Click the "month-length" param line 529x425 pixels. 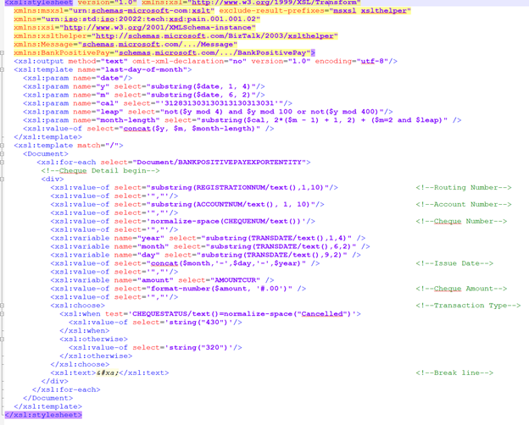tap(242, 120)
